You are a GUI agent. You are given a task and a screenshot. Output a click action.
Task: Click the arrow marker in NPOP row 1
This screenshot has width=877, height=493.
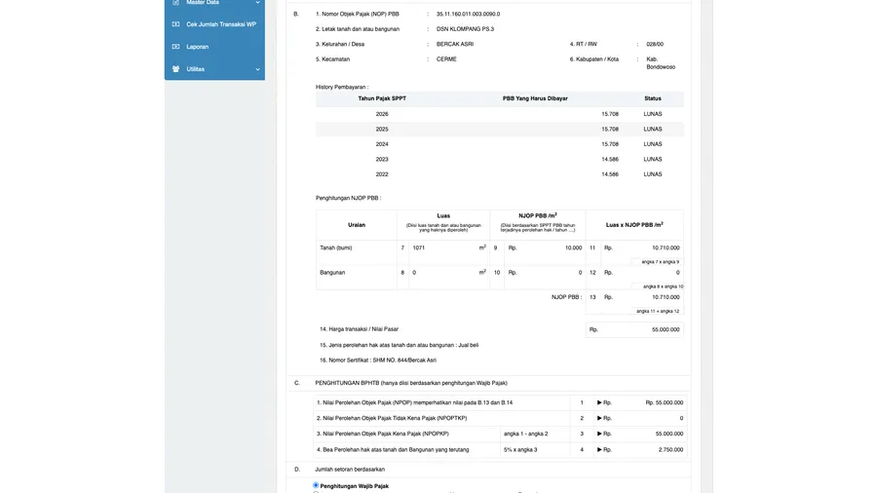(599, 402)
